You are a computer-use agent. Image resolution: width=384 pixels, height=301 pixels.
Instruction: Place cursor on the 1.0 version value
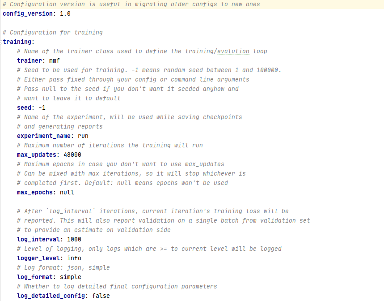click(65, 14)
